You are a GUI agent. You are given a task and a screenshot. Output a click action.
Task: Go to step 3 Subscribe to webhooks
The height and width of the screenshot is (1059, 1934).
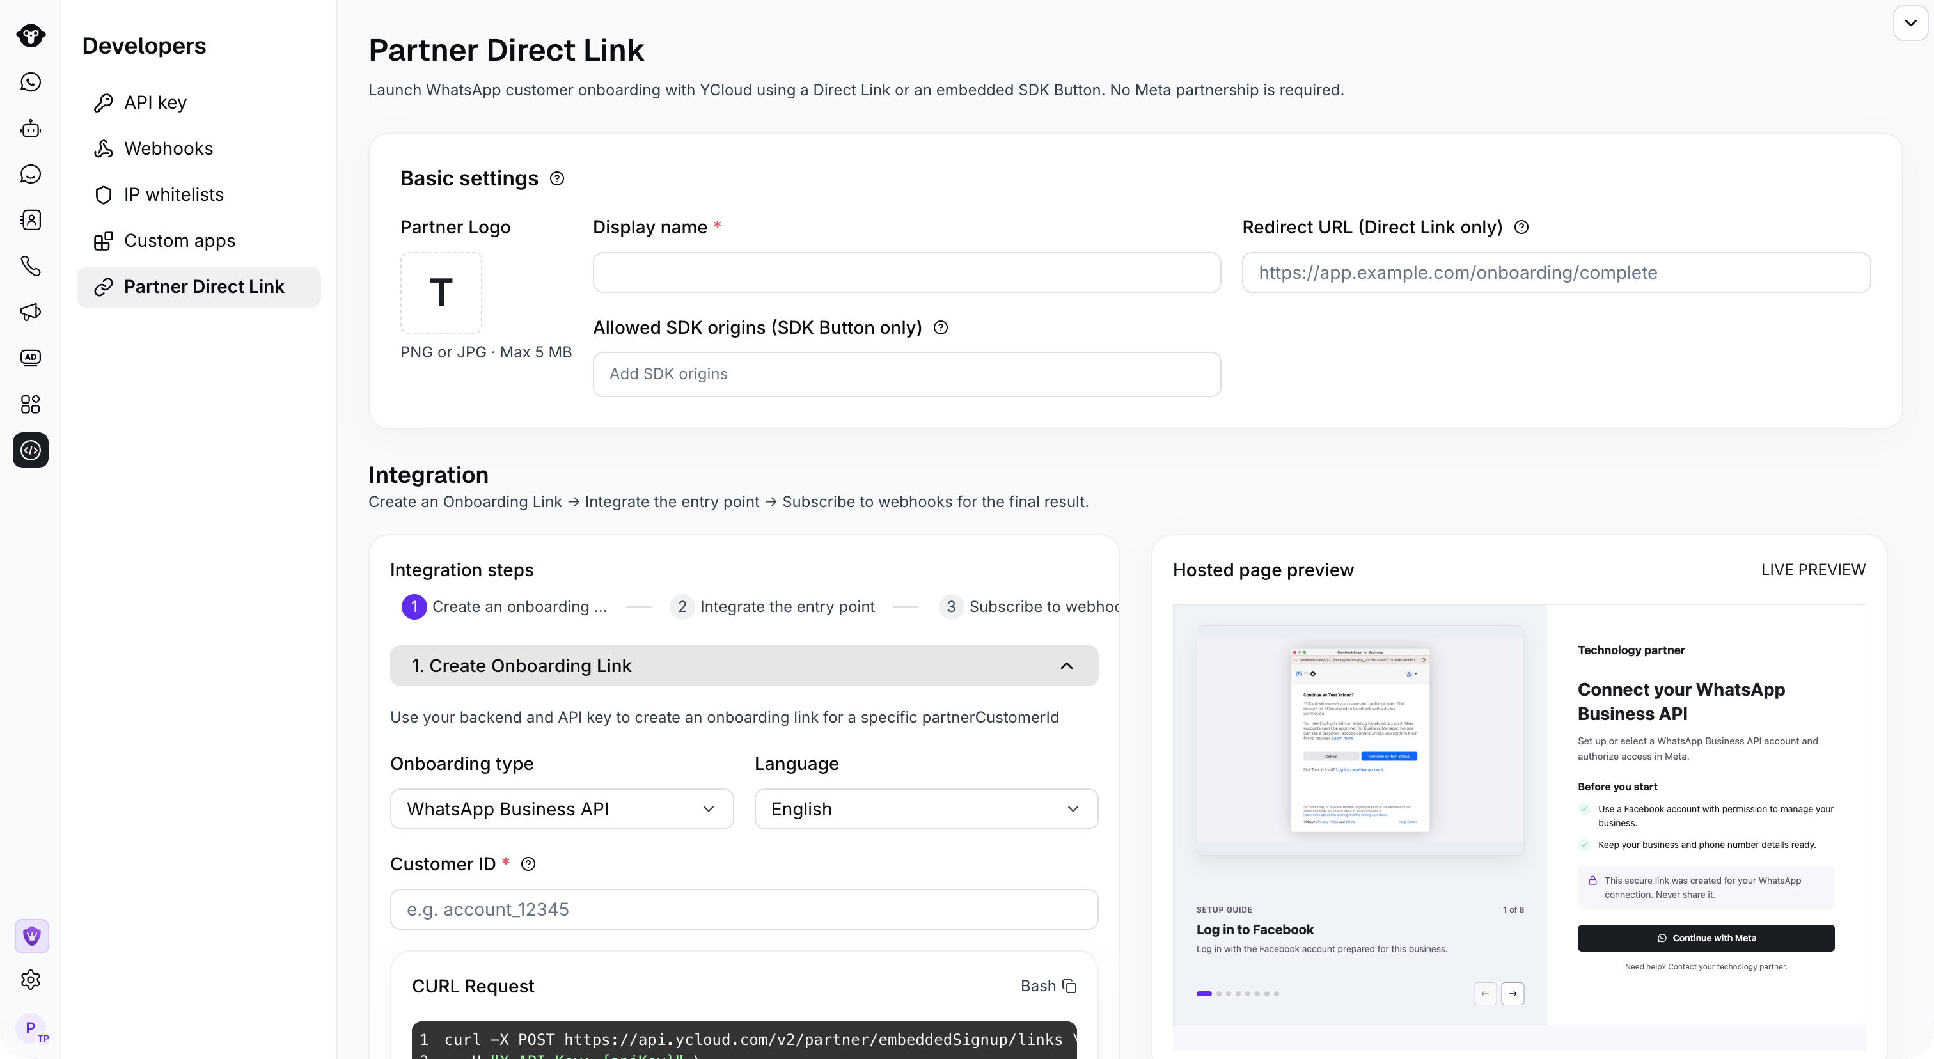point(1028,606)
